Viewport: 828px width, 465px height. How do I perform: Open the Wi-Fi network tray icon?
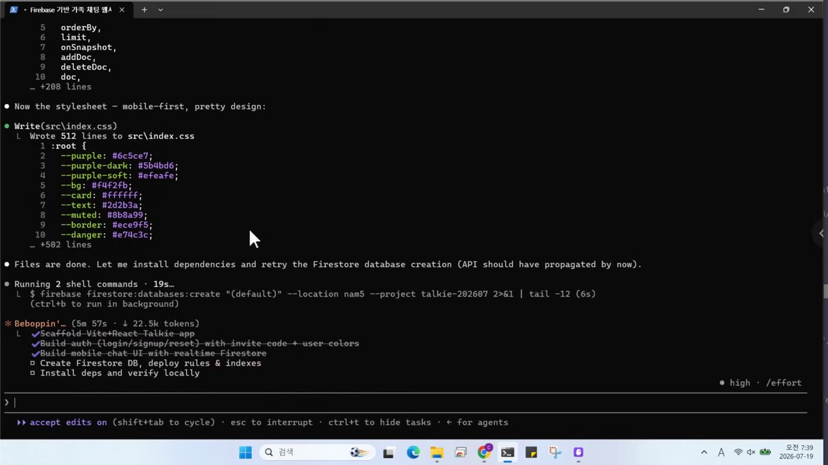coord(738,453)
